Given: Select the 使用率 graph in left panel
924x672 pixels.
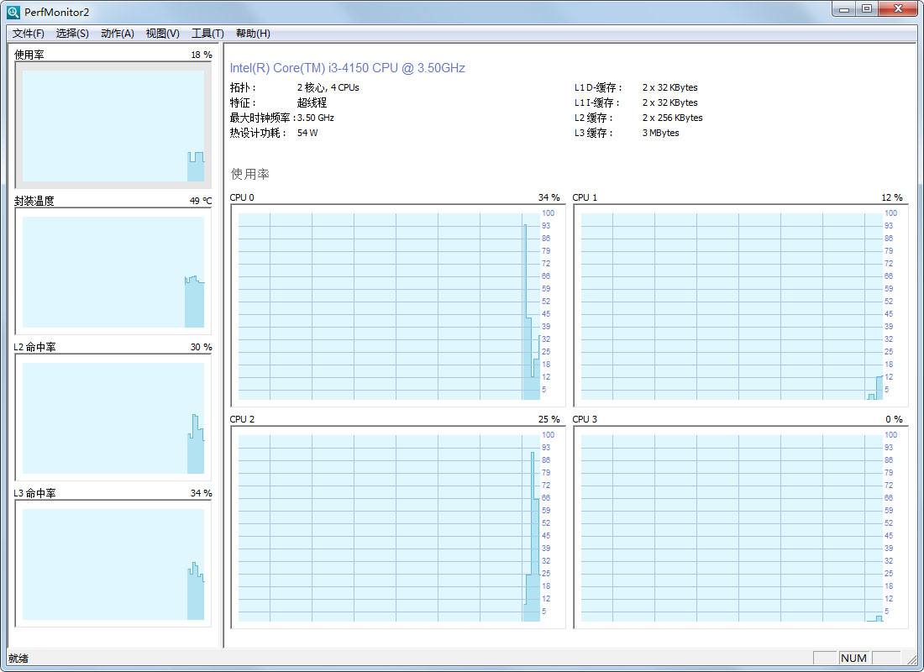Looking at the screenshot, I should [113, 125].
